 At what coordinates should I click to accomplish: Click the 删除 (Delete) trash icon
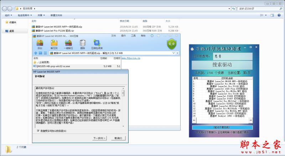[83, 43]
